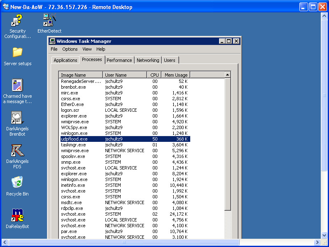329x247 pixels.
Task: Open the File menu in Task Manager
Action: [54, 49]
